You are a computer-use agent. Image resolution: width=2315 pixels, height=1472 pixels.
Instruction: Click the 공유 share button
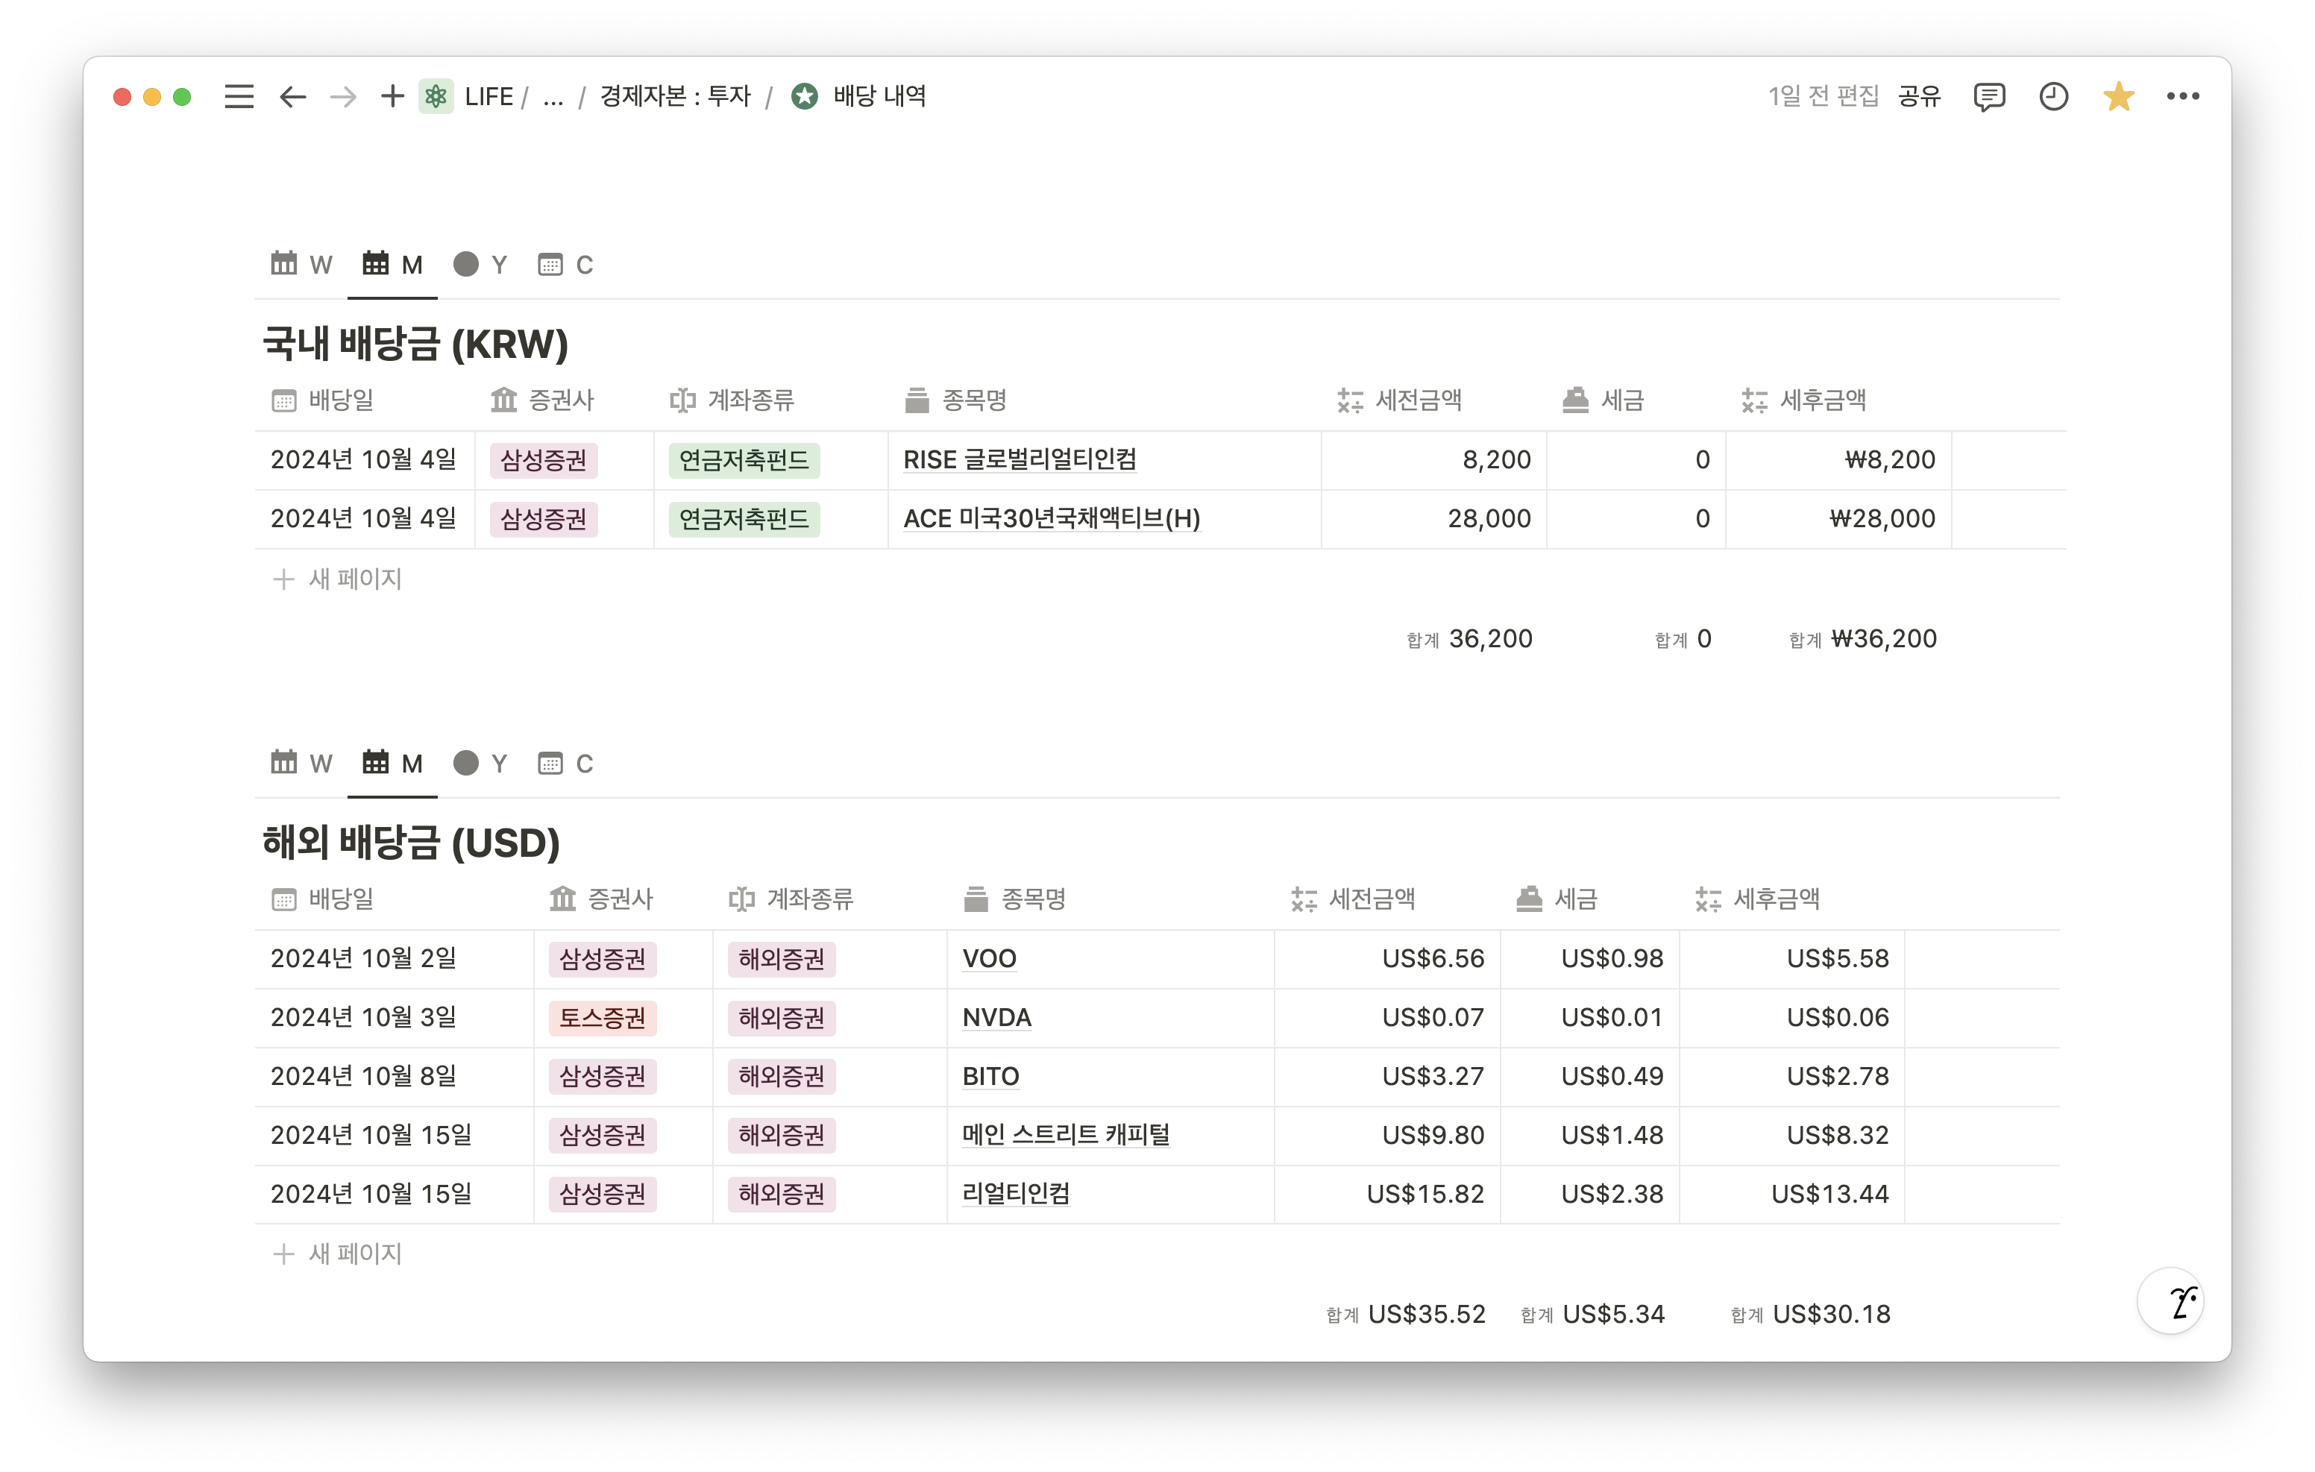[1919, 96]
